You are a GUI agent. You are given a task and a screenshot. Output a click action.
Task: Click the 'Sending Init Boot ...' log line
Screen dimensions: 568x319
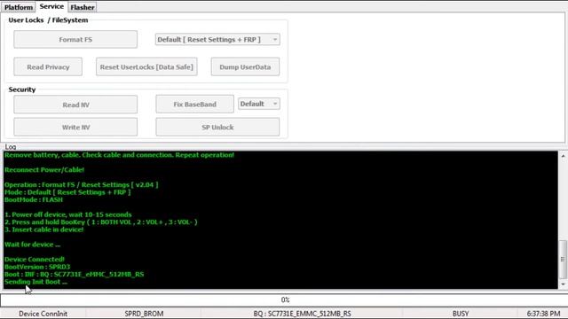click(x=35, y=282)
